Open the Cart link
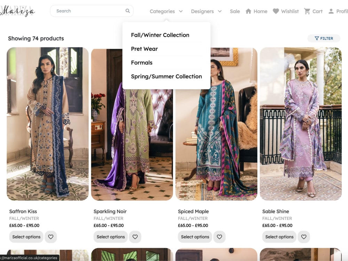 pos(317,11)
